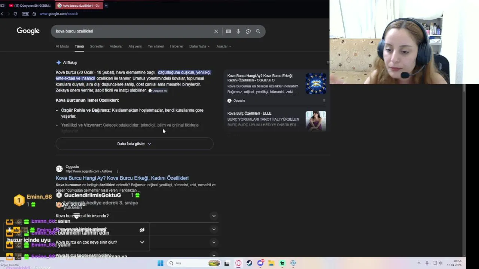
Task: Open the blue gear app on taskbar
Action: pyautogui.click(x=293, y=263)
